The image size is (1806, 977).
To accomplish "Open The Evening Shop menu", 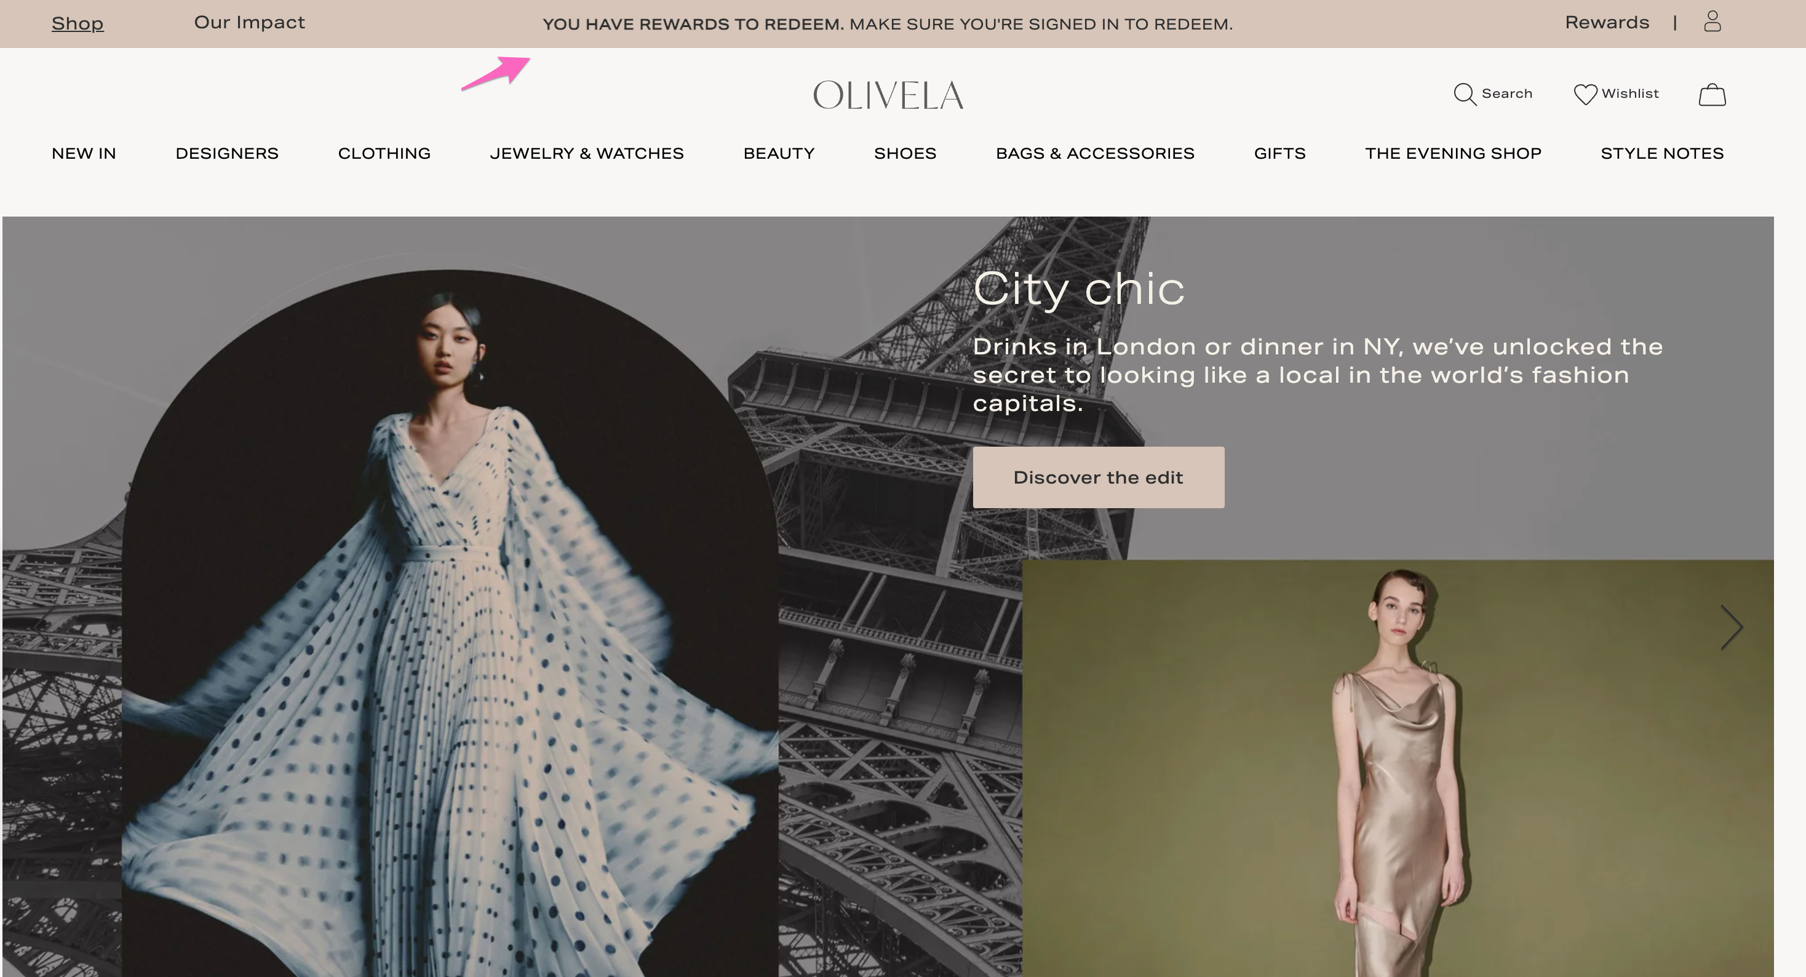I will pos(1454,154).
